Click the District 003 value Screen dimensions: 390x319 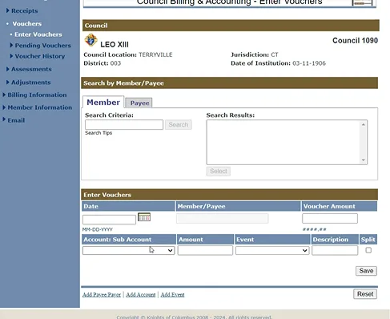[115, 63]
